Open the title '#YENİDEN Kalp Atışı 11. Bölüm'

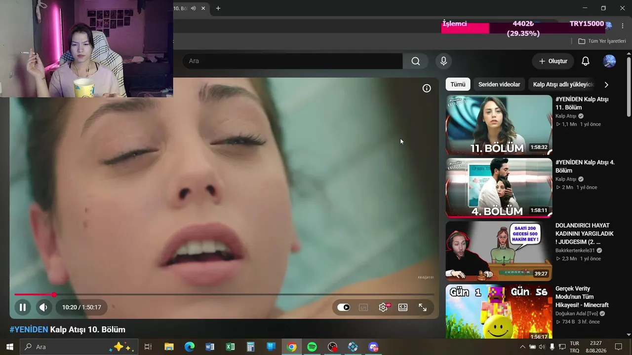click(582, 104)
